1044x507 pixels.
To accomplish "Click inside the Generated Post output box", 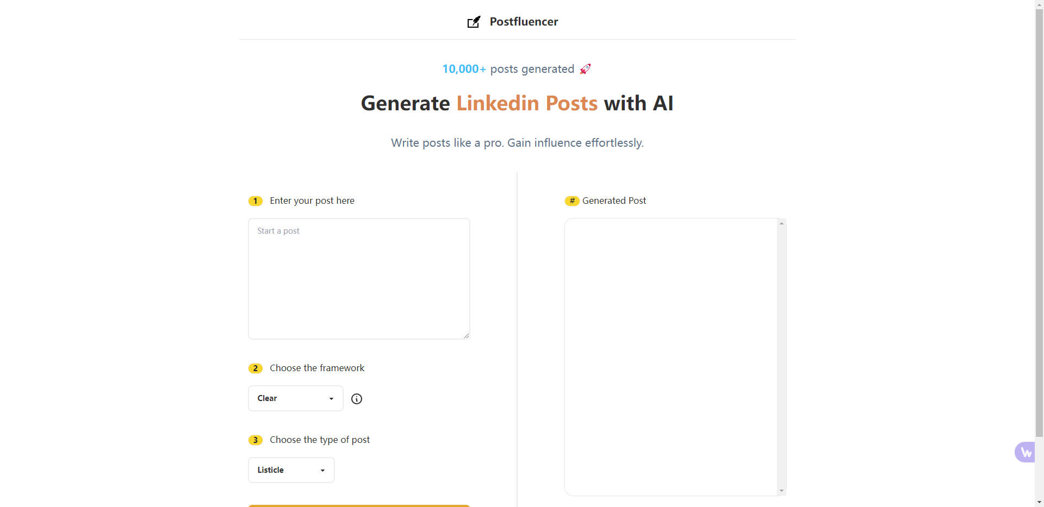I will (671, 357).
